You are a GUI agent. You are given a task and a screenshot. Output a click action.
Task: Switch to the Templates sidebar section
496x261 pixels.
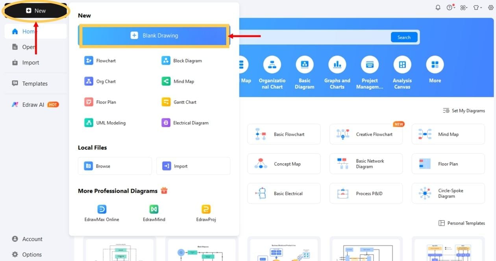(35, 83)
